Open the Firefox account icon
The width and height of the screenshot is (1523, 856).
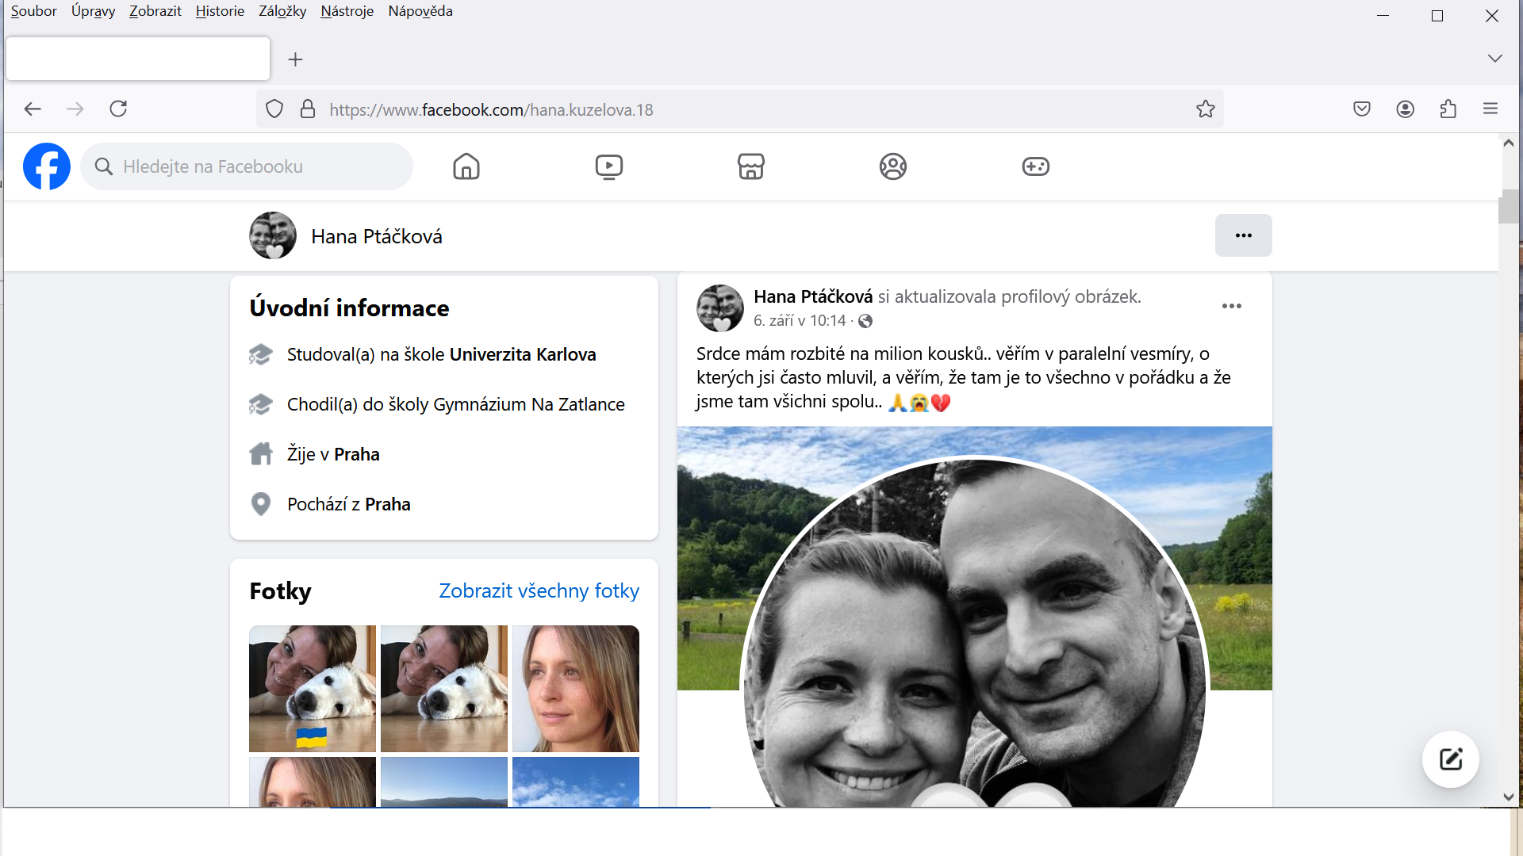(x=1405, y=109)
